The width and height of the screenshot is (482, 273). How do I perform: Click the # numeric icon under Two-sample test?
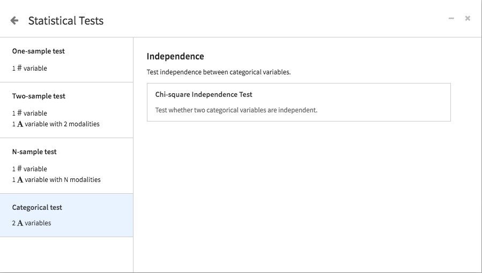point(19,113)
